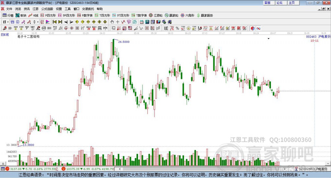The height and width of the screenshot is (178, 331).
Task: Expand the candlestick style dropdown arrow
Action: point(38,22)
